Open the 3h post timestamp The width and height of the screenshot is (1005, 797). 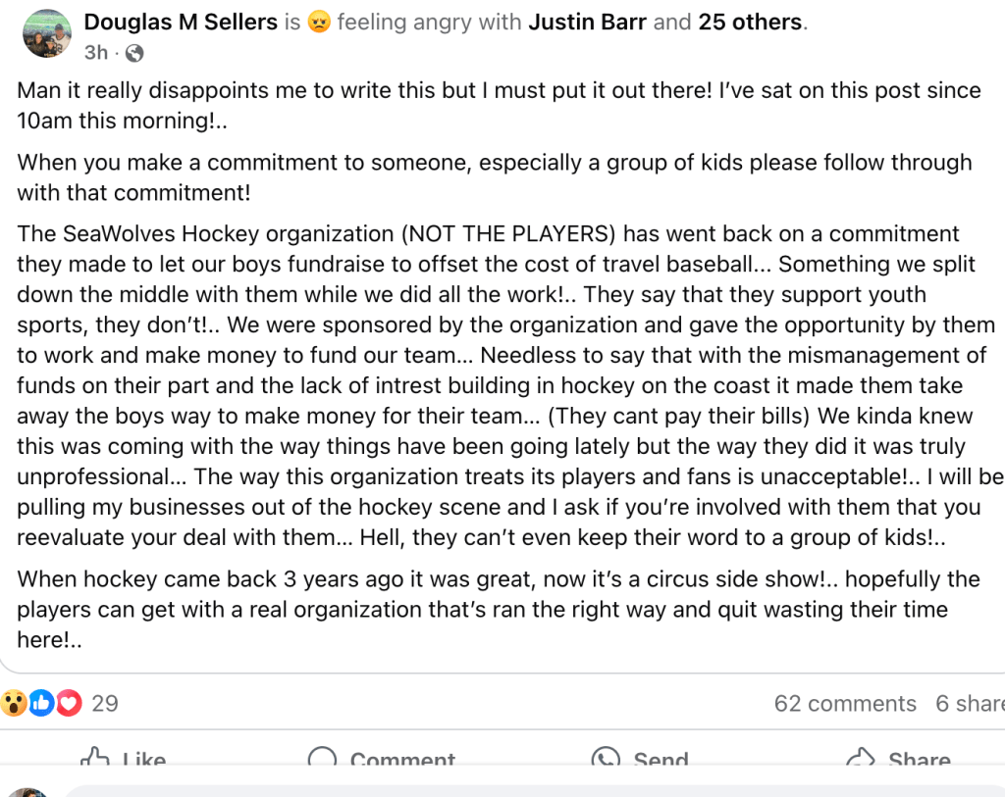95,52
